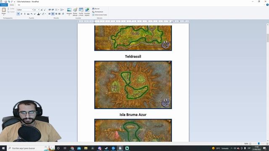Open the paragraph settings dialog icon
The height and width of the screenshot is (151, 269).
(63, 14)
